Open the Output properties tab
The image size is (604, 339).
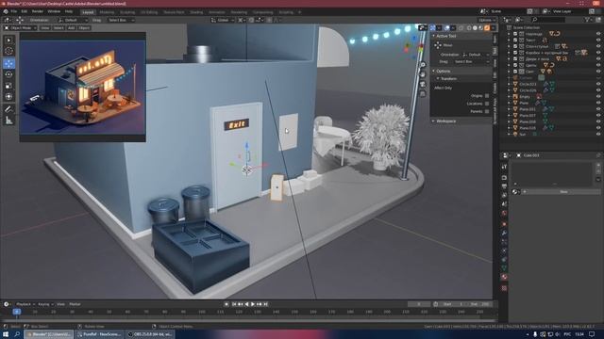click(504, 186)
